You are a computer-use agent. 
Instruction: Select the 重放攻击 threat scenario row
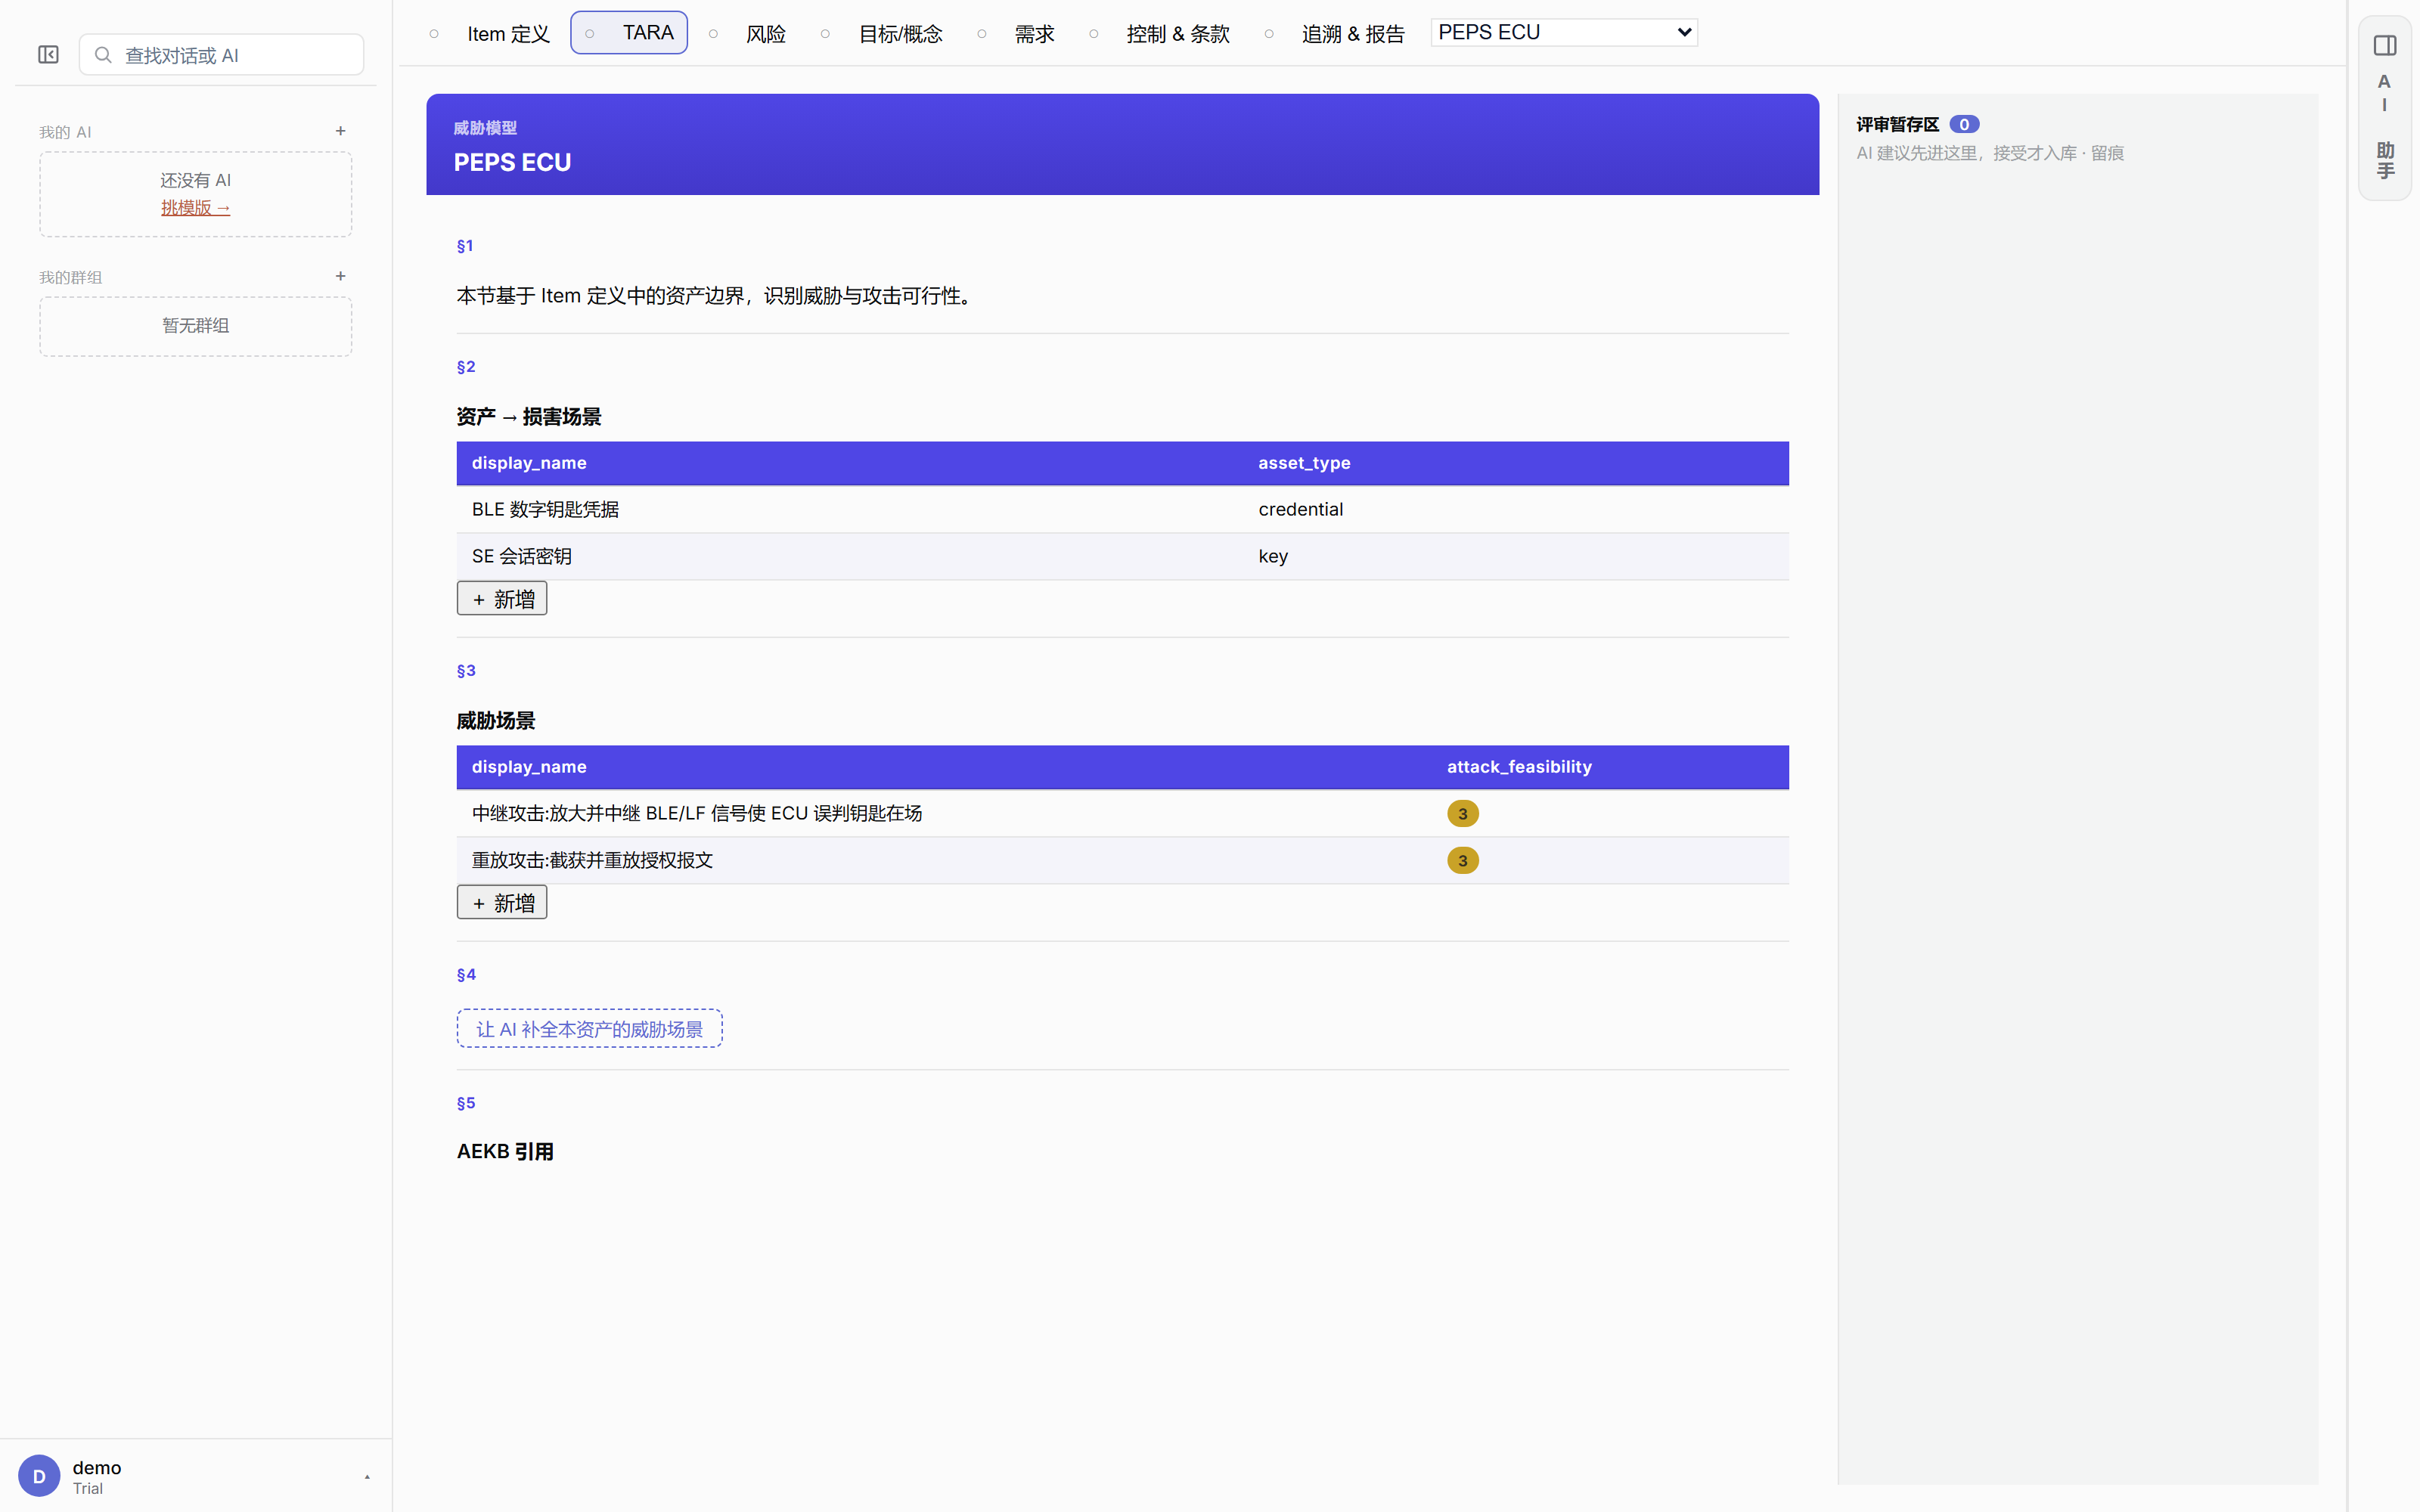1122,860
